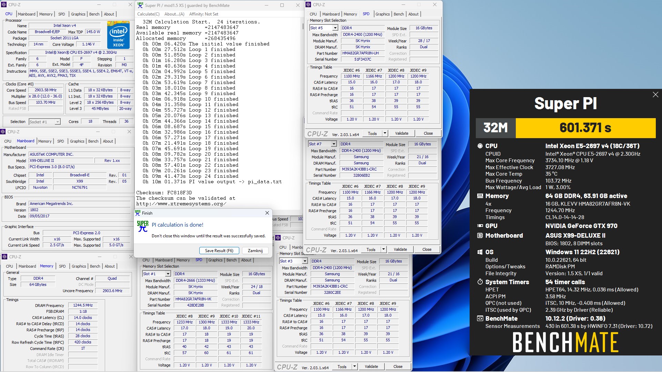Click the CPU-Z icon of the Memory window
The image size is (662, 372).
[4, 257]
